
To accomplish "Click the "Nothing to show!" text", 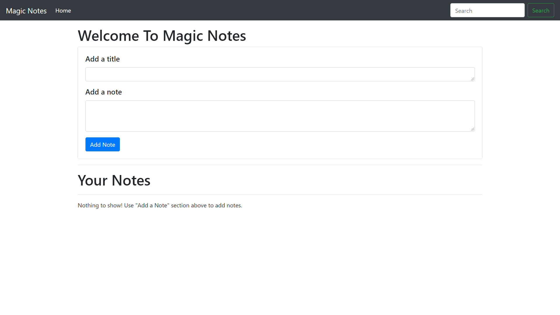I will [x=100, y=205].
